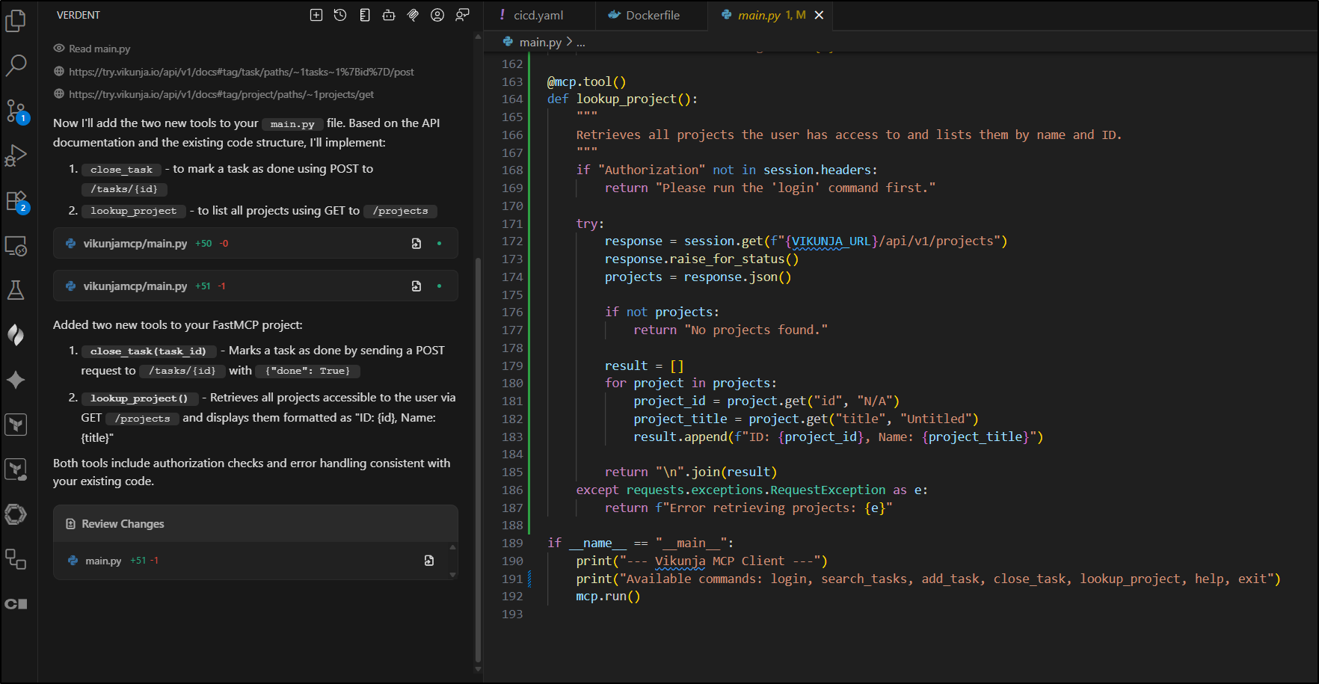
Task: Open Remote Explorer in activity bar
Action: coord(16,245)
